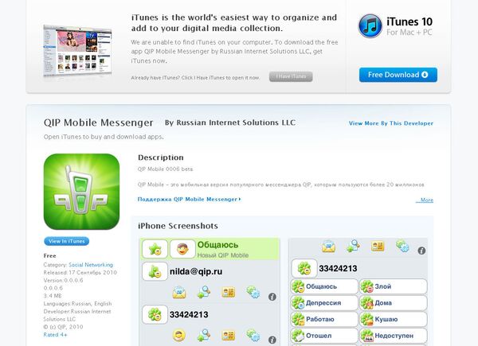This screenshot has width=478, height=346.
Task: Click the By Russian Internet Solutions LLC text
Action: click(x=230, y=122)
